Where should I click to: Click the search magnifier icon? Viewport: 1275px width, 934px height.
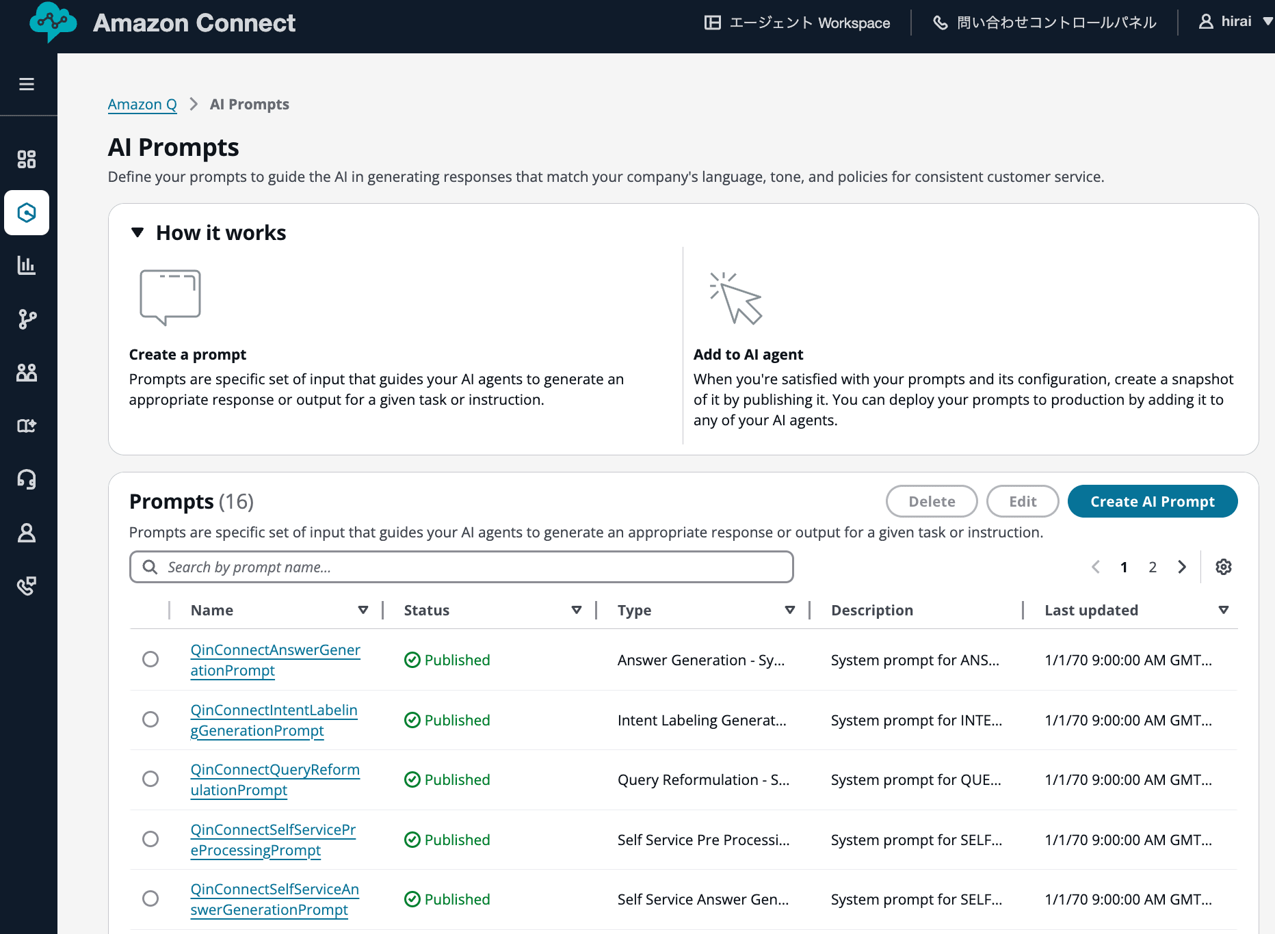click(150, 567)
